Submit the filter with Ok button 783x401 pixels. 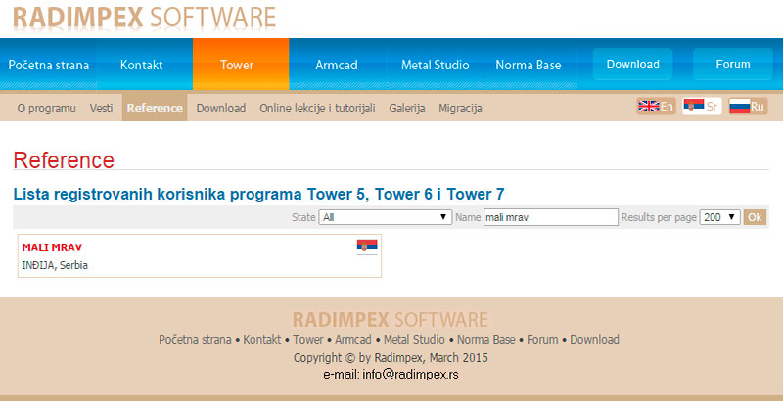(755, 217)
